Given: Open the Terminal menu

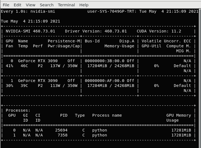Looking at the screenshot, I should [x=66, y=5].
